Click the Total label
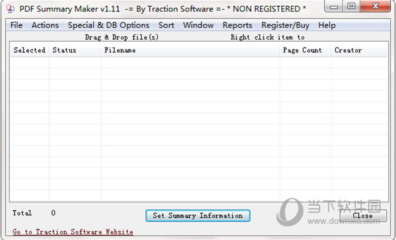This screenshot has width=396, height=240. (x=22, y=213)
